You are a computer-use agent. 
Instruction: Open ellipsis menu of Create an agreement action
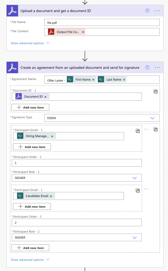click(157, 67)
